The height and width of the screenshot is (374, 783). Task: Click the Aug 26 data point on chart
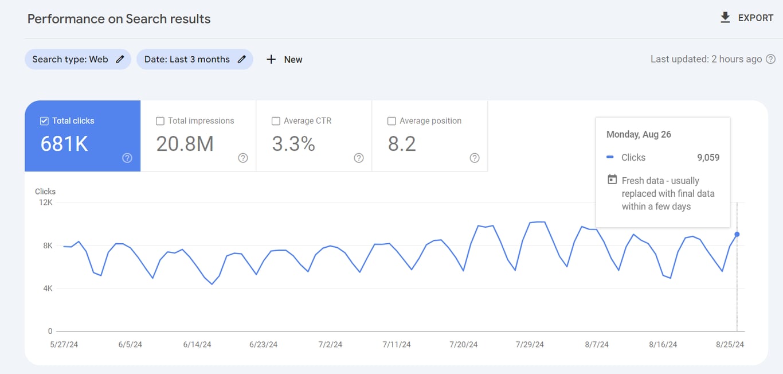click(737, 235)
